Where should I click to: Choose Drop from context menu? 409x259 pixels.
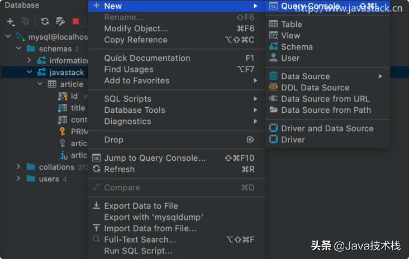tap(177, 140)
